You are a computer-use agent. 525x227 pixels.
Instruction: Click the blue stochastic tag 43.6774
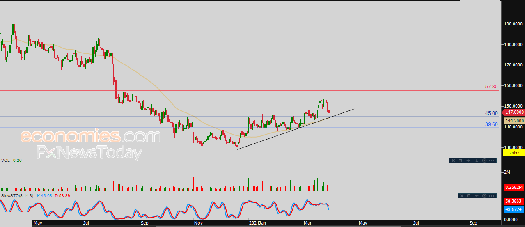tap(514, 209)
